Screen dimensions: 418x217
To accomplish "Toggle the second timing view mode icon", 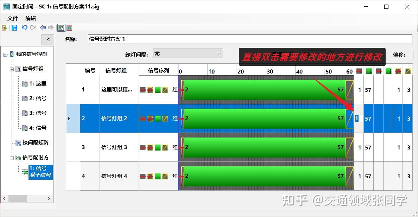I will [69, 28].
